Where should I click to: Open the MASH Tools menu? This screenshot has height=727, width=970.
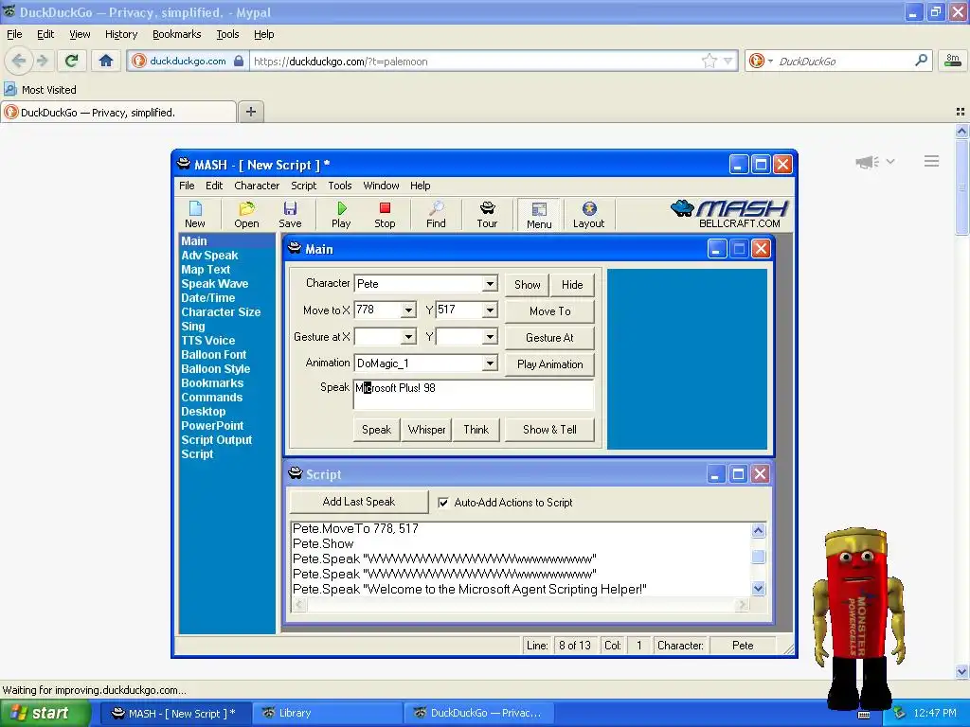(x=340, y=186)
